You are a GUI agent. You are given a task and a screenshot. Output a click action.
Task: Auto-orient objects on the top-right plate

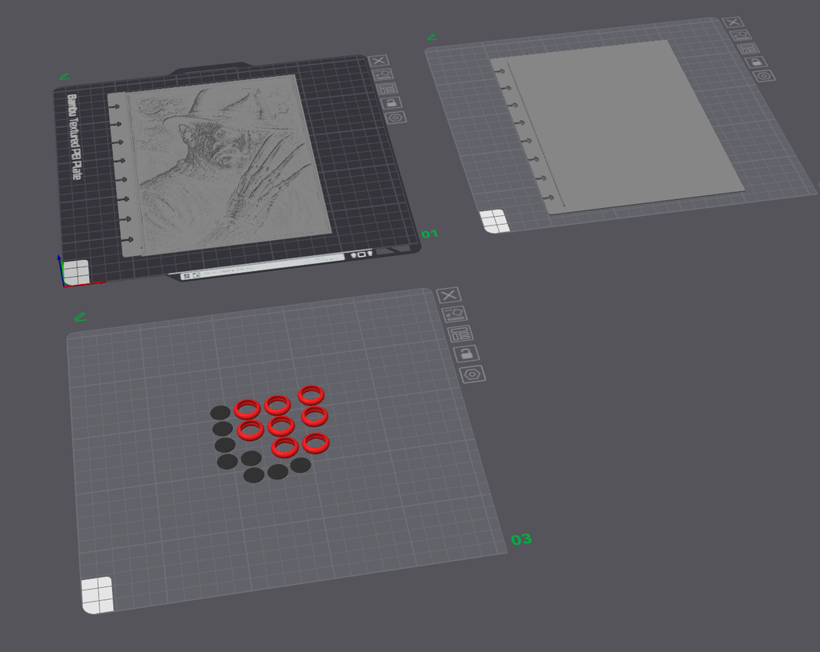tap(741, 35)
